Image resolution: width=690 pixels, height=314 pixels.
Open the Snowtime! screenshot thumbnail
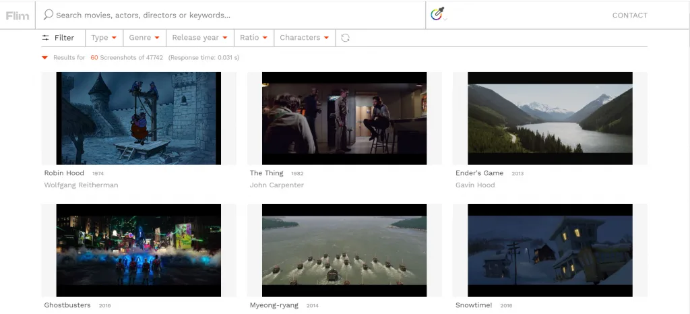[x=550, y=250]
